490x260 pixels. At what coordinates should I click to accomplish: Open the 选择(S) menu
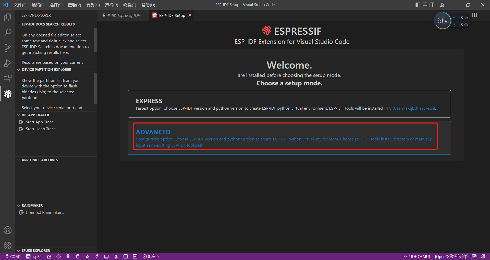(x=56, y=5)
